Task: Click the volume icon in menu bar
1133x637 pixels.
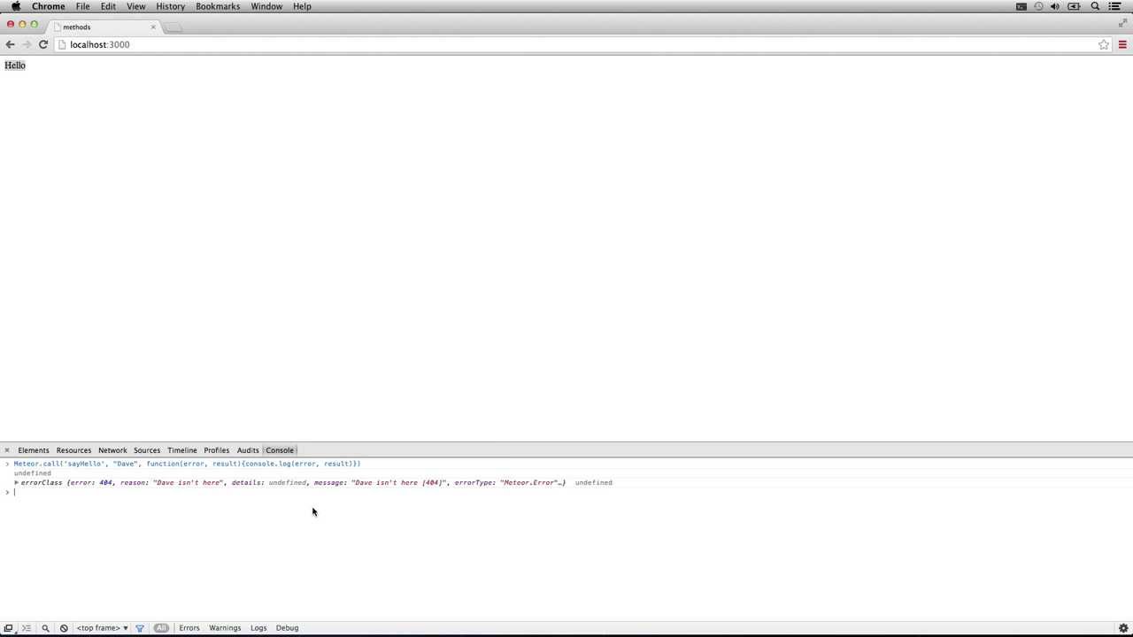Action: pos(1055,6)
